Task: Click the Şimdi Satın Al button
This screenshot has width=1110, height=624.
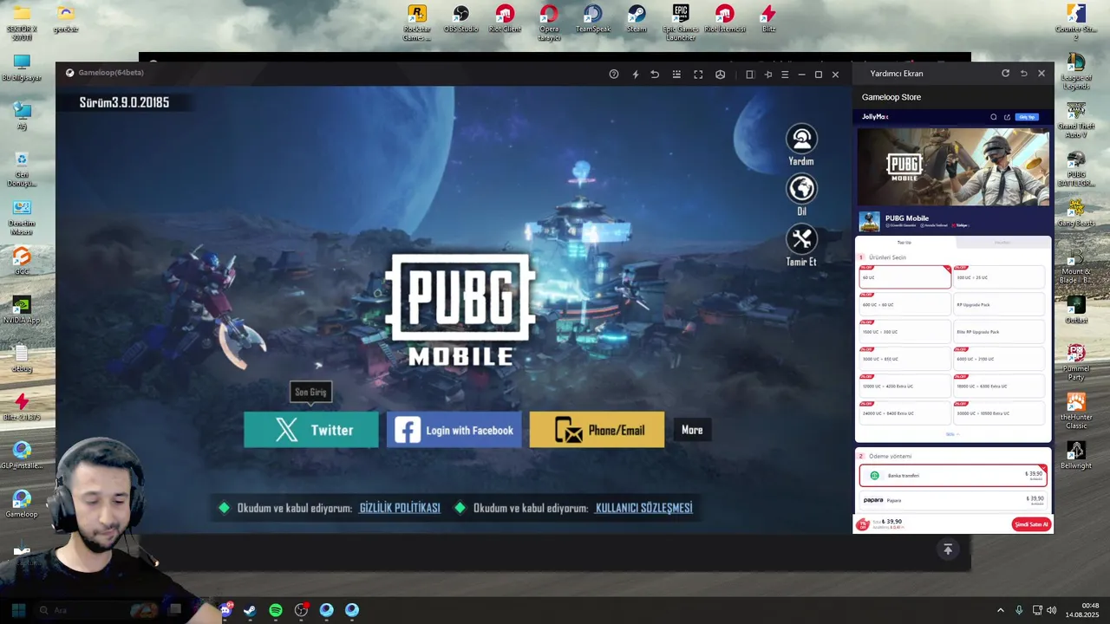Action: tap(1031, 524)
